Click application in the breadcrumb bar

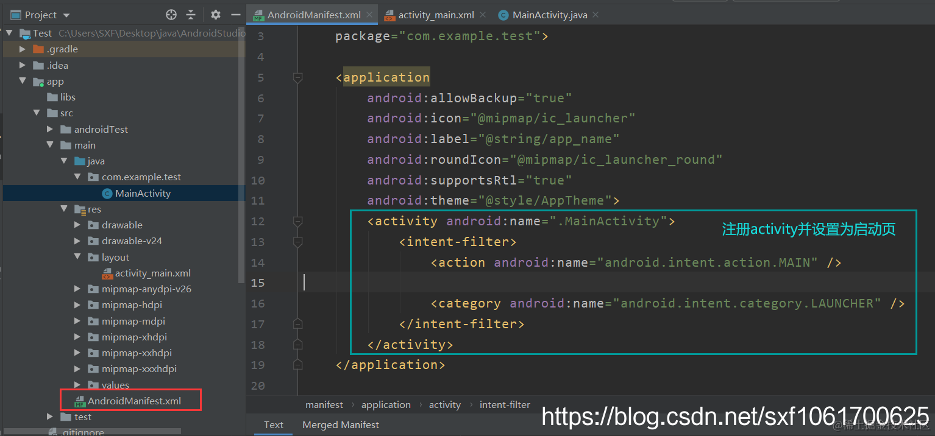click(x=386, y=404)
